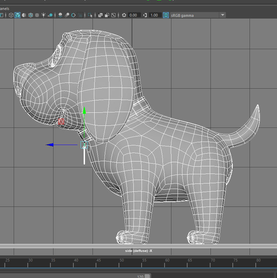This screenshot has height=278, width=277.
Task: Click the Gamma reset icon
Action: [145, 15]
